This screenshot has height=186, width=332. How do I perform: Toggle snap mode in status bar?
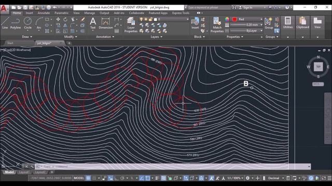point(94,178)
